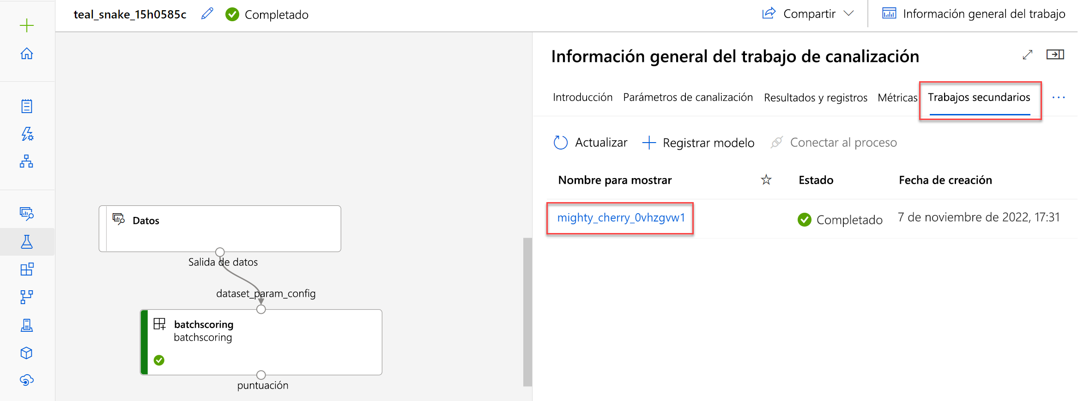This screenshot has width=1078, height=401.
Task: Click the batchscoring component grid icon
Action: pos(159,324)
